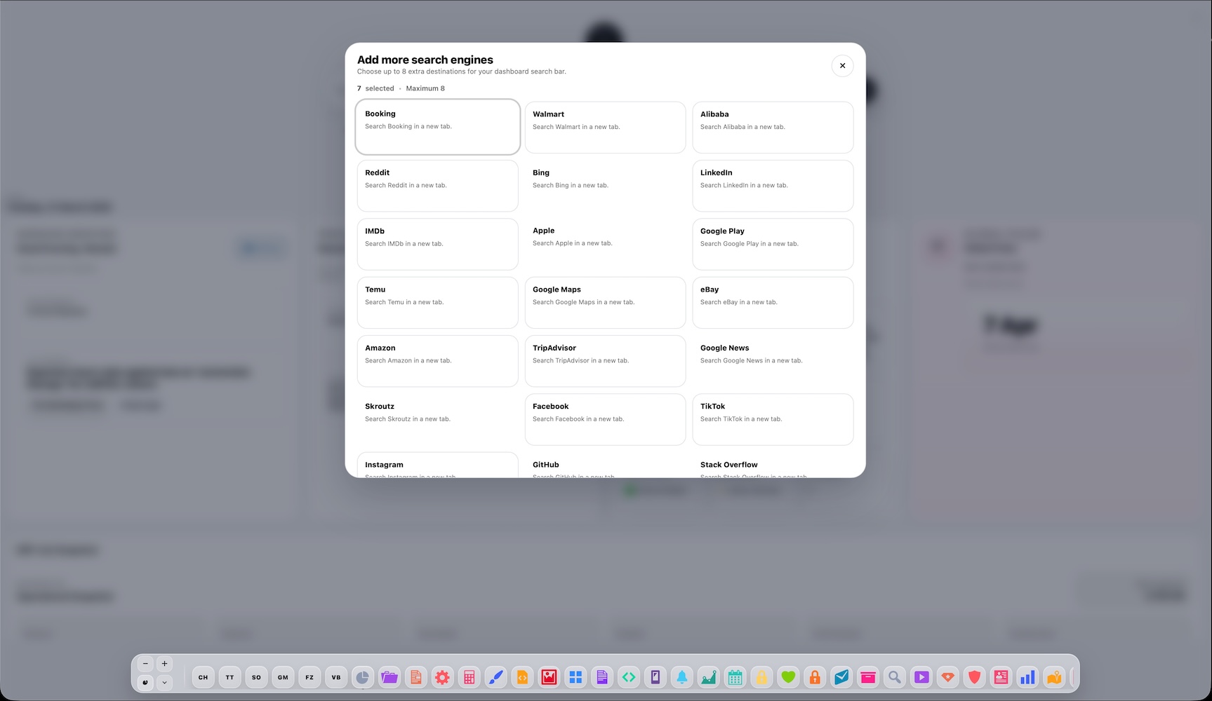Open the purple phone icon in the dock
Image resolution: width=1212 pixels, height=701 pixels.
tap(655, 677)
